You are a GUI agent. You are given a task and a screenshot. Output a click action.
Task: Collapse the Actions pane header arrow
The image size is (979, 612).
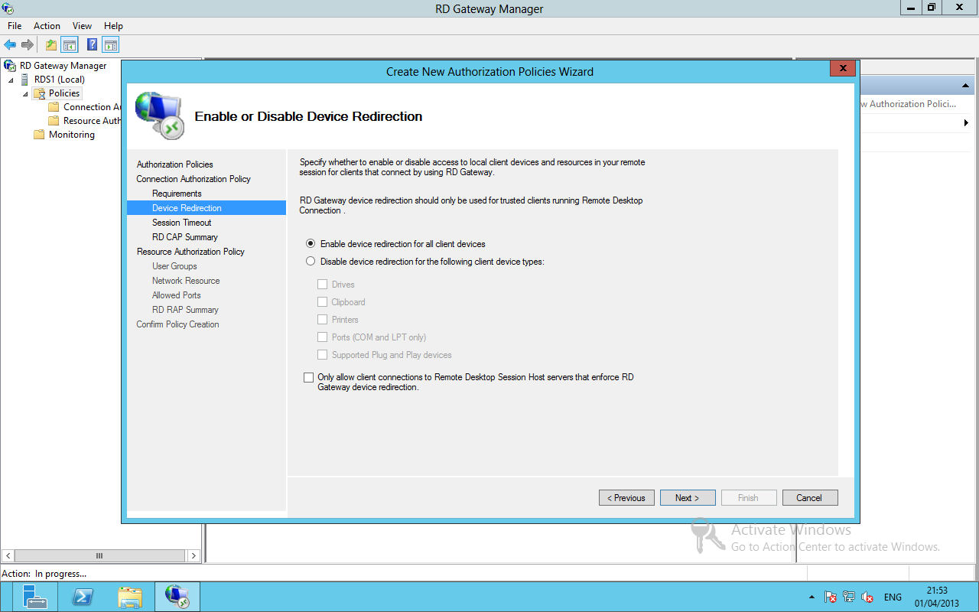tap(965, 86)
